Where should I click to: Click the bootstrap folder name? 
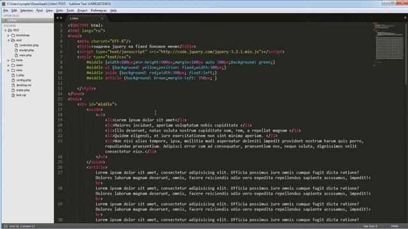[23, 36]
